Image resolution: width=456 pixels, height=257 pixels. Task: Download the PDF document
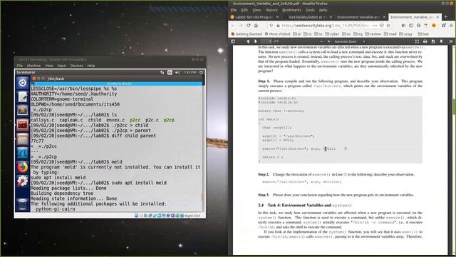[433, 41]
